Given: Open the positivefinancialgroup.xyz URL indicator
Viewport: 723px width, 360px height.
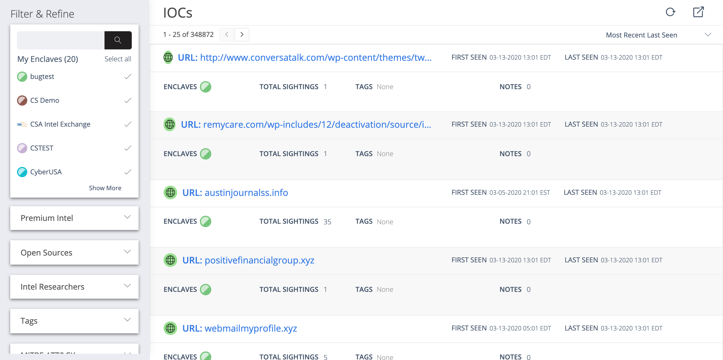Looking at the screenshot, I should pyautogui.click(x=248, y=260).
